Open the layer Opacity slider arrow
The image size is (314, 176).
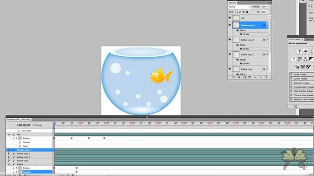(x=269, y=7)
